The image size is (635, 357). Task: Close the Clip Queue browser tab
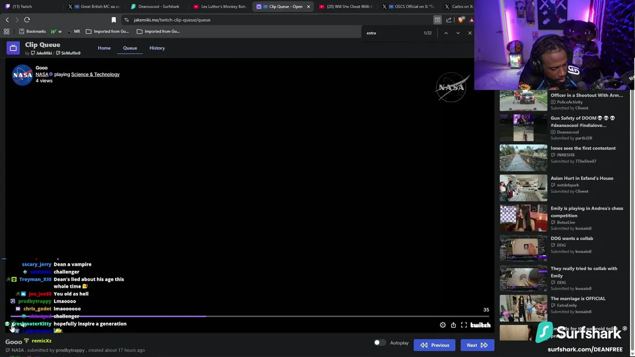pos(309,6)
